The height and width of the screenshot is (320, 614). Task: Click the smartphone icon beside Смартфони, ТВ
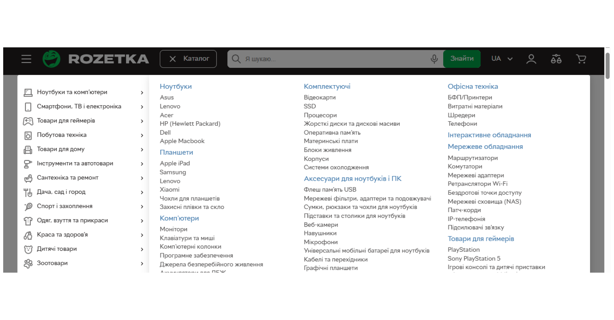pyautogui.click(x=28, y=107)
